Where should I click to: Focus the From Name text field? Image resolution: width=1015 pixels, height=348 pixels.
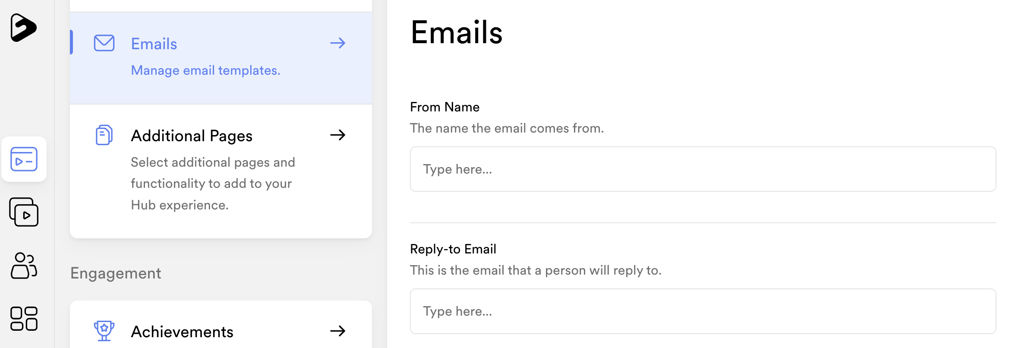click(x=703, y=169)
